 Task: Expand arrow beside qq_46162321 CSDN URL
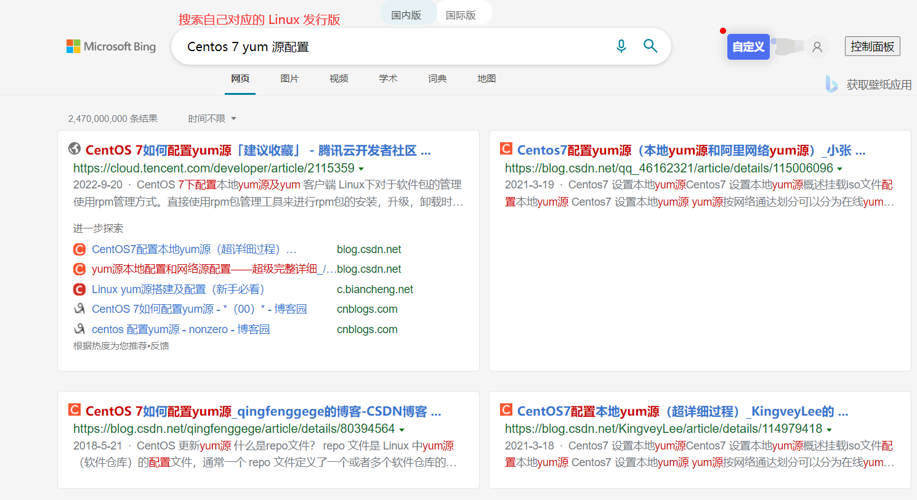839,169
